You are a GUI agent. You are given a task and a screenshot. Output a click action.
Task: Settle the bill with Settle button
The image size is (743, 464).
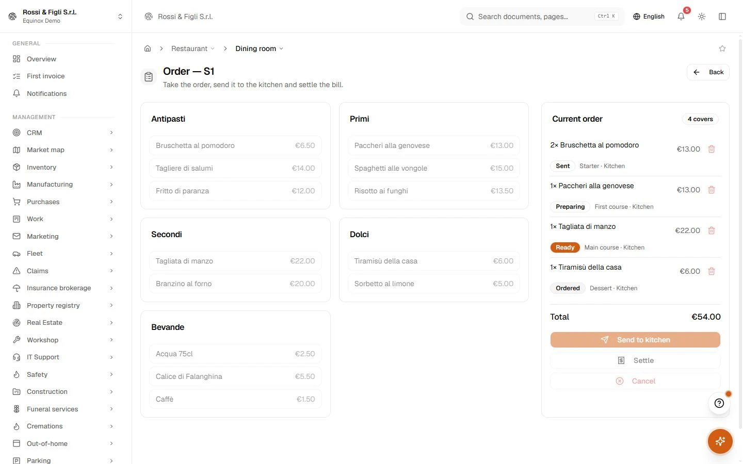(x=635, y=360)
